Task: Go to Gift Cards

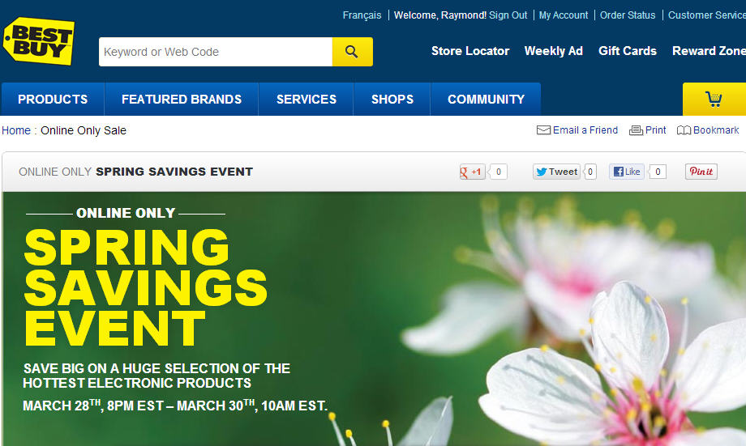Action: [x=627, y=51]
